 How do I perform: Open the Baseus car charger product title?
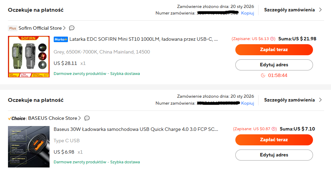[x=136, y=129]
